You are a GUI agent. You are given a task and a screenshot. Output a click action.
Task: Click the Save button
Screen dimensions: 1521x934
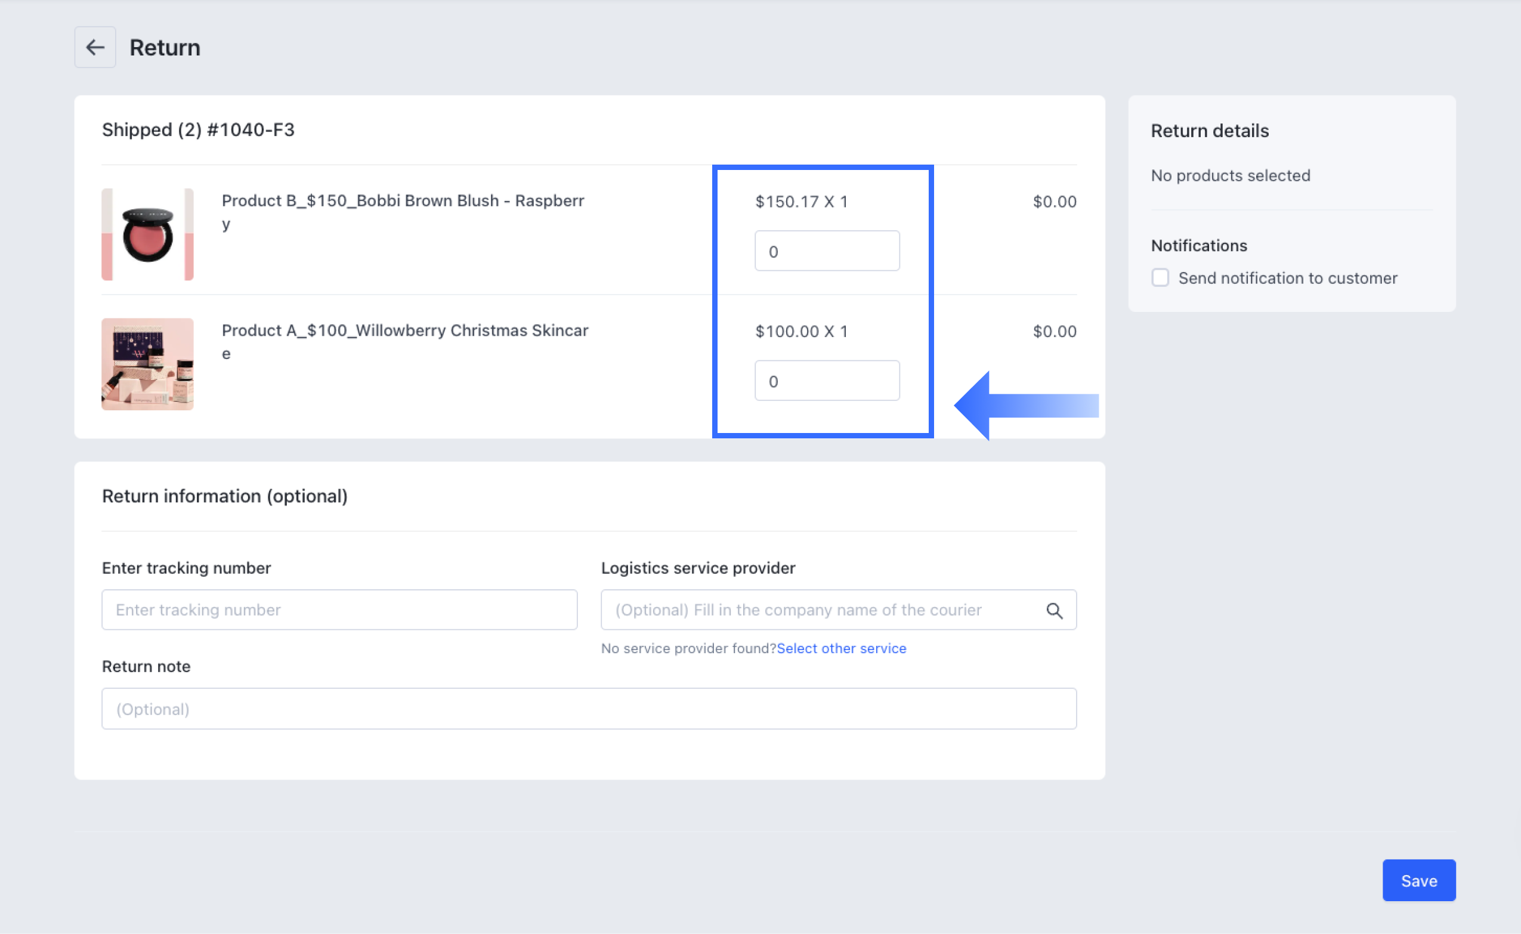1418,880
